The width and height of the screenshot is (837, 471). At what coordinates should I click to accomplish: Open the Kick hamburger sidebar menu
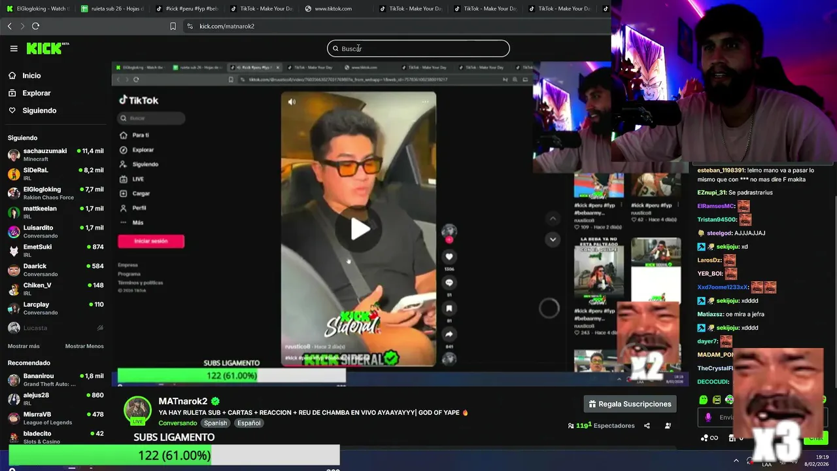pos(14,48)
